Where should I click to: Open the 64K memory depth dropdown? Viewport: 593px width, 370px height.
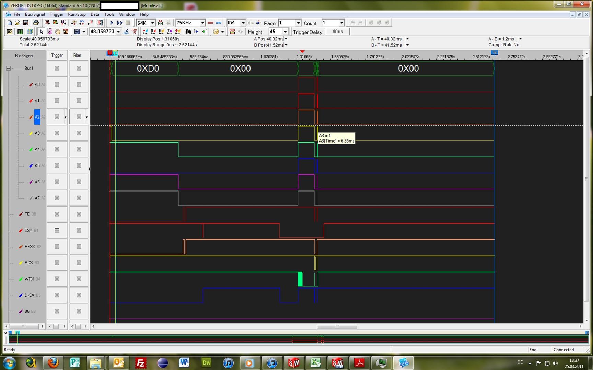(152, 23)
